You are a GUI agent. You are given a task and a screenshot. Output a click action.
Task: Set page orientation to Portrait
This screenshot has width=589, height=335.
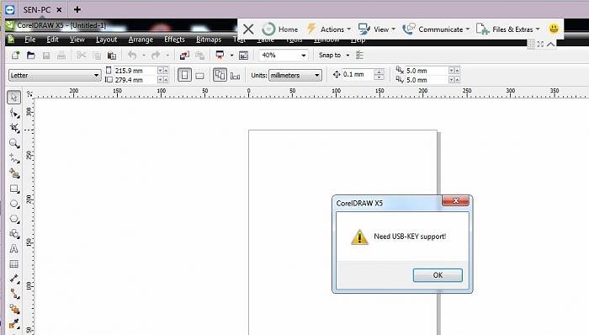pos(184,75)
